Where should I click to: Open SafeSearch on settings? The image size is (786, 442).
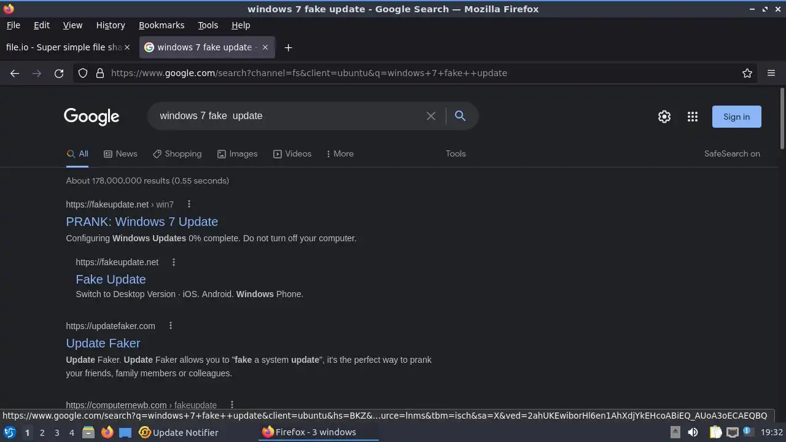(x=732, y=154)
